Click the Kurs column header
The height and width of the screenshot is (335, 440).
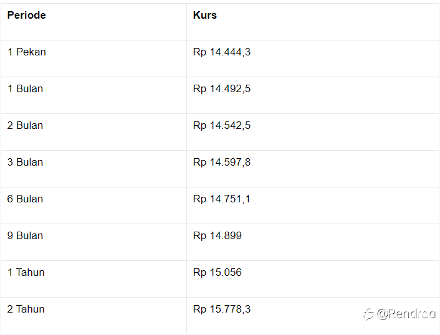coord(205,15)
